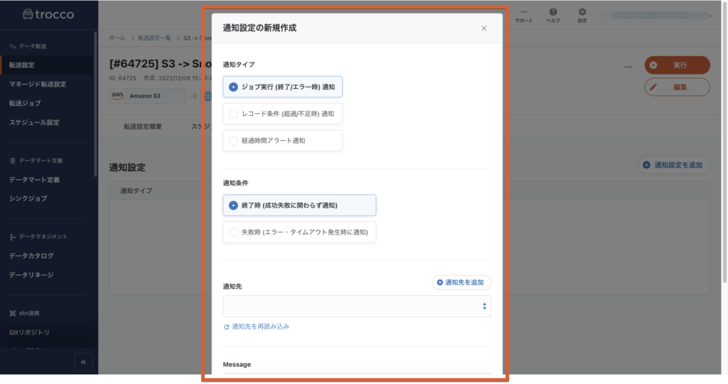
Task: Switch to 転送設定概要 tab
Action: pos(143,127)
